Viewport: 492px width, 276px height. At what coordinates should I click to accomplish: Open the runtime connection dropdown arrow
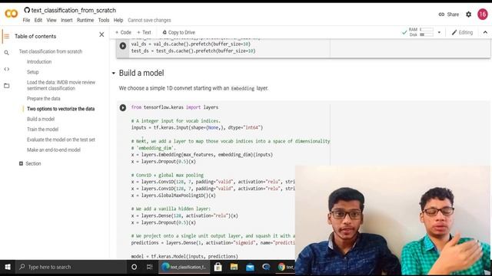(439, 32)
